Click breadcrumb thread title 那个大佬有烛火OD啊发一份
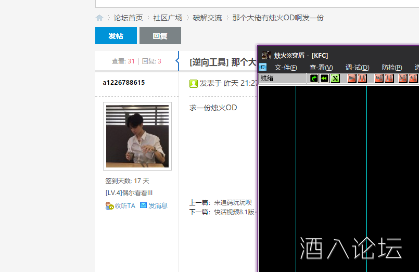Screen dimensions: 419x272 coord(278,18)
